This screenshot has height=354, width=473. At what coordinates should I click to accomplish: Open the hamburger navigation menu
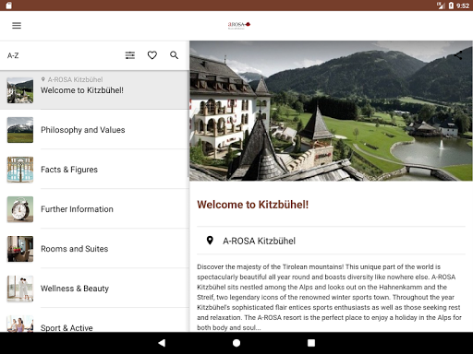pos(17,26)
